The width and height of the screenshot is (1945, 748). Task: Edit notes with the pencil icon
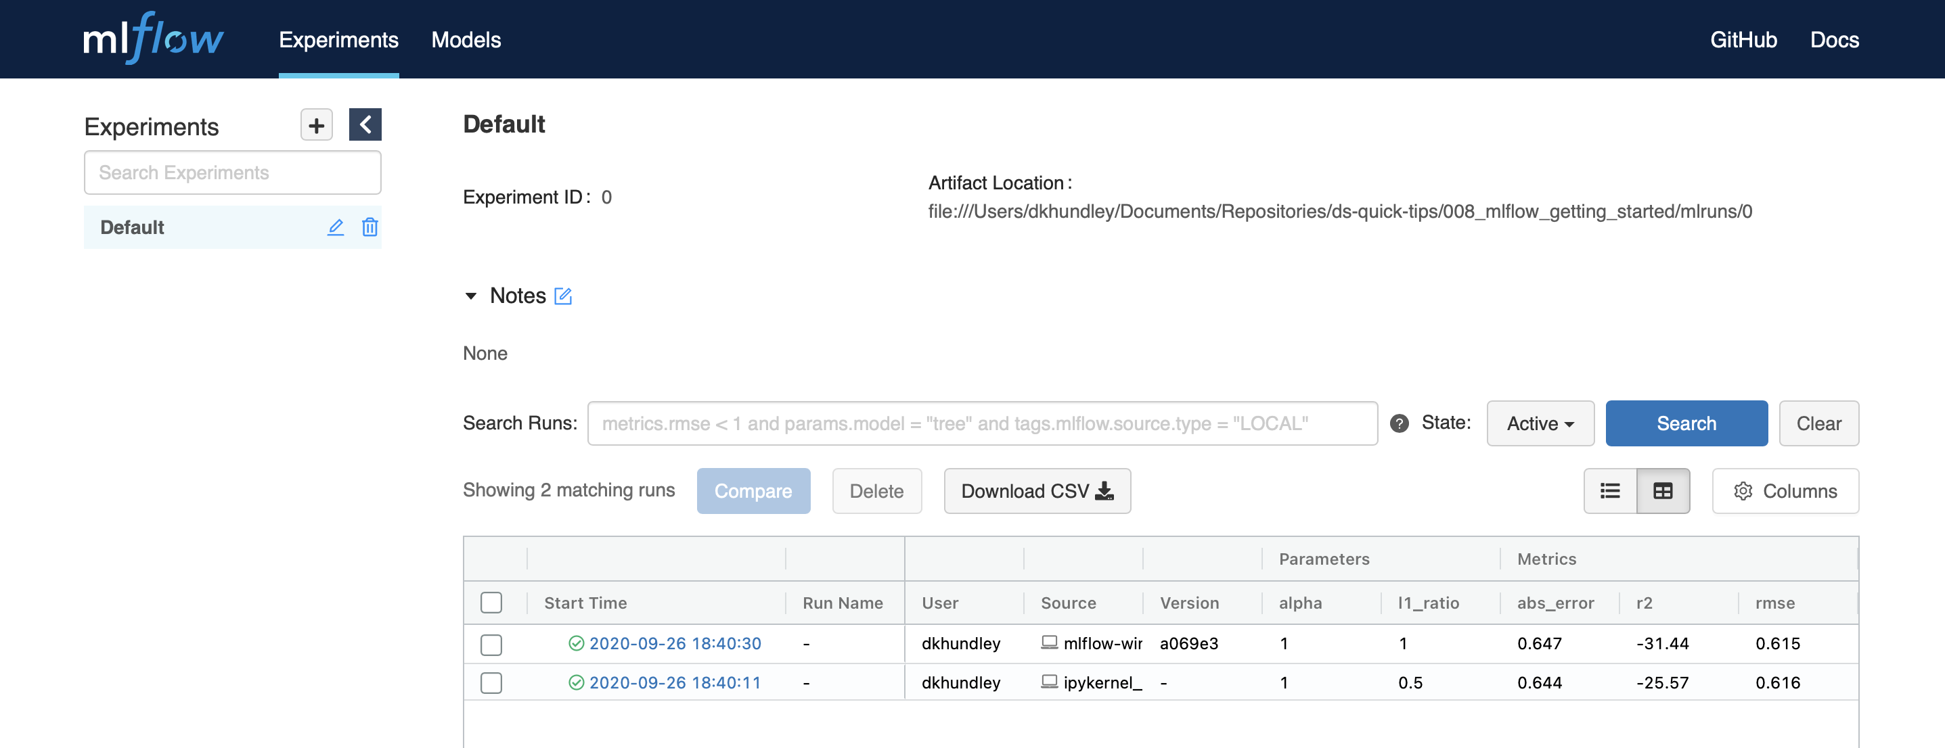click(562, 296)
